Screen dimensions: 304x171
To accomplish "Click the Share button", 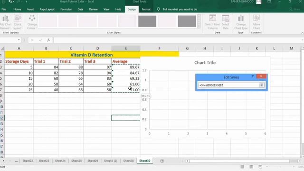I will pos(294,9).
